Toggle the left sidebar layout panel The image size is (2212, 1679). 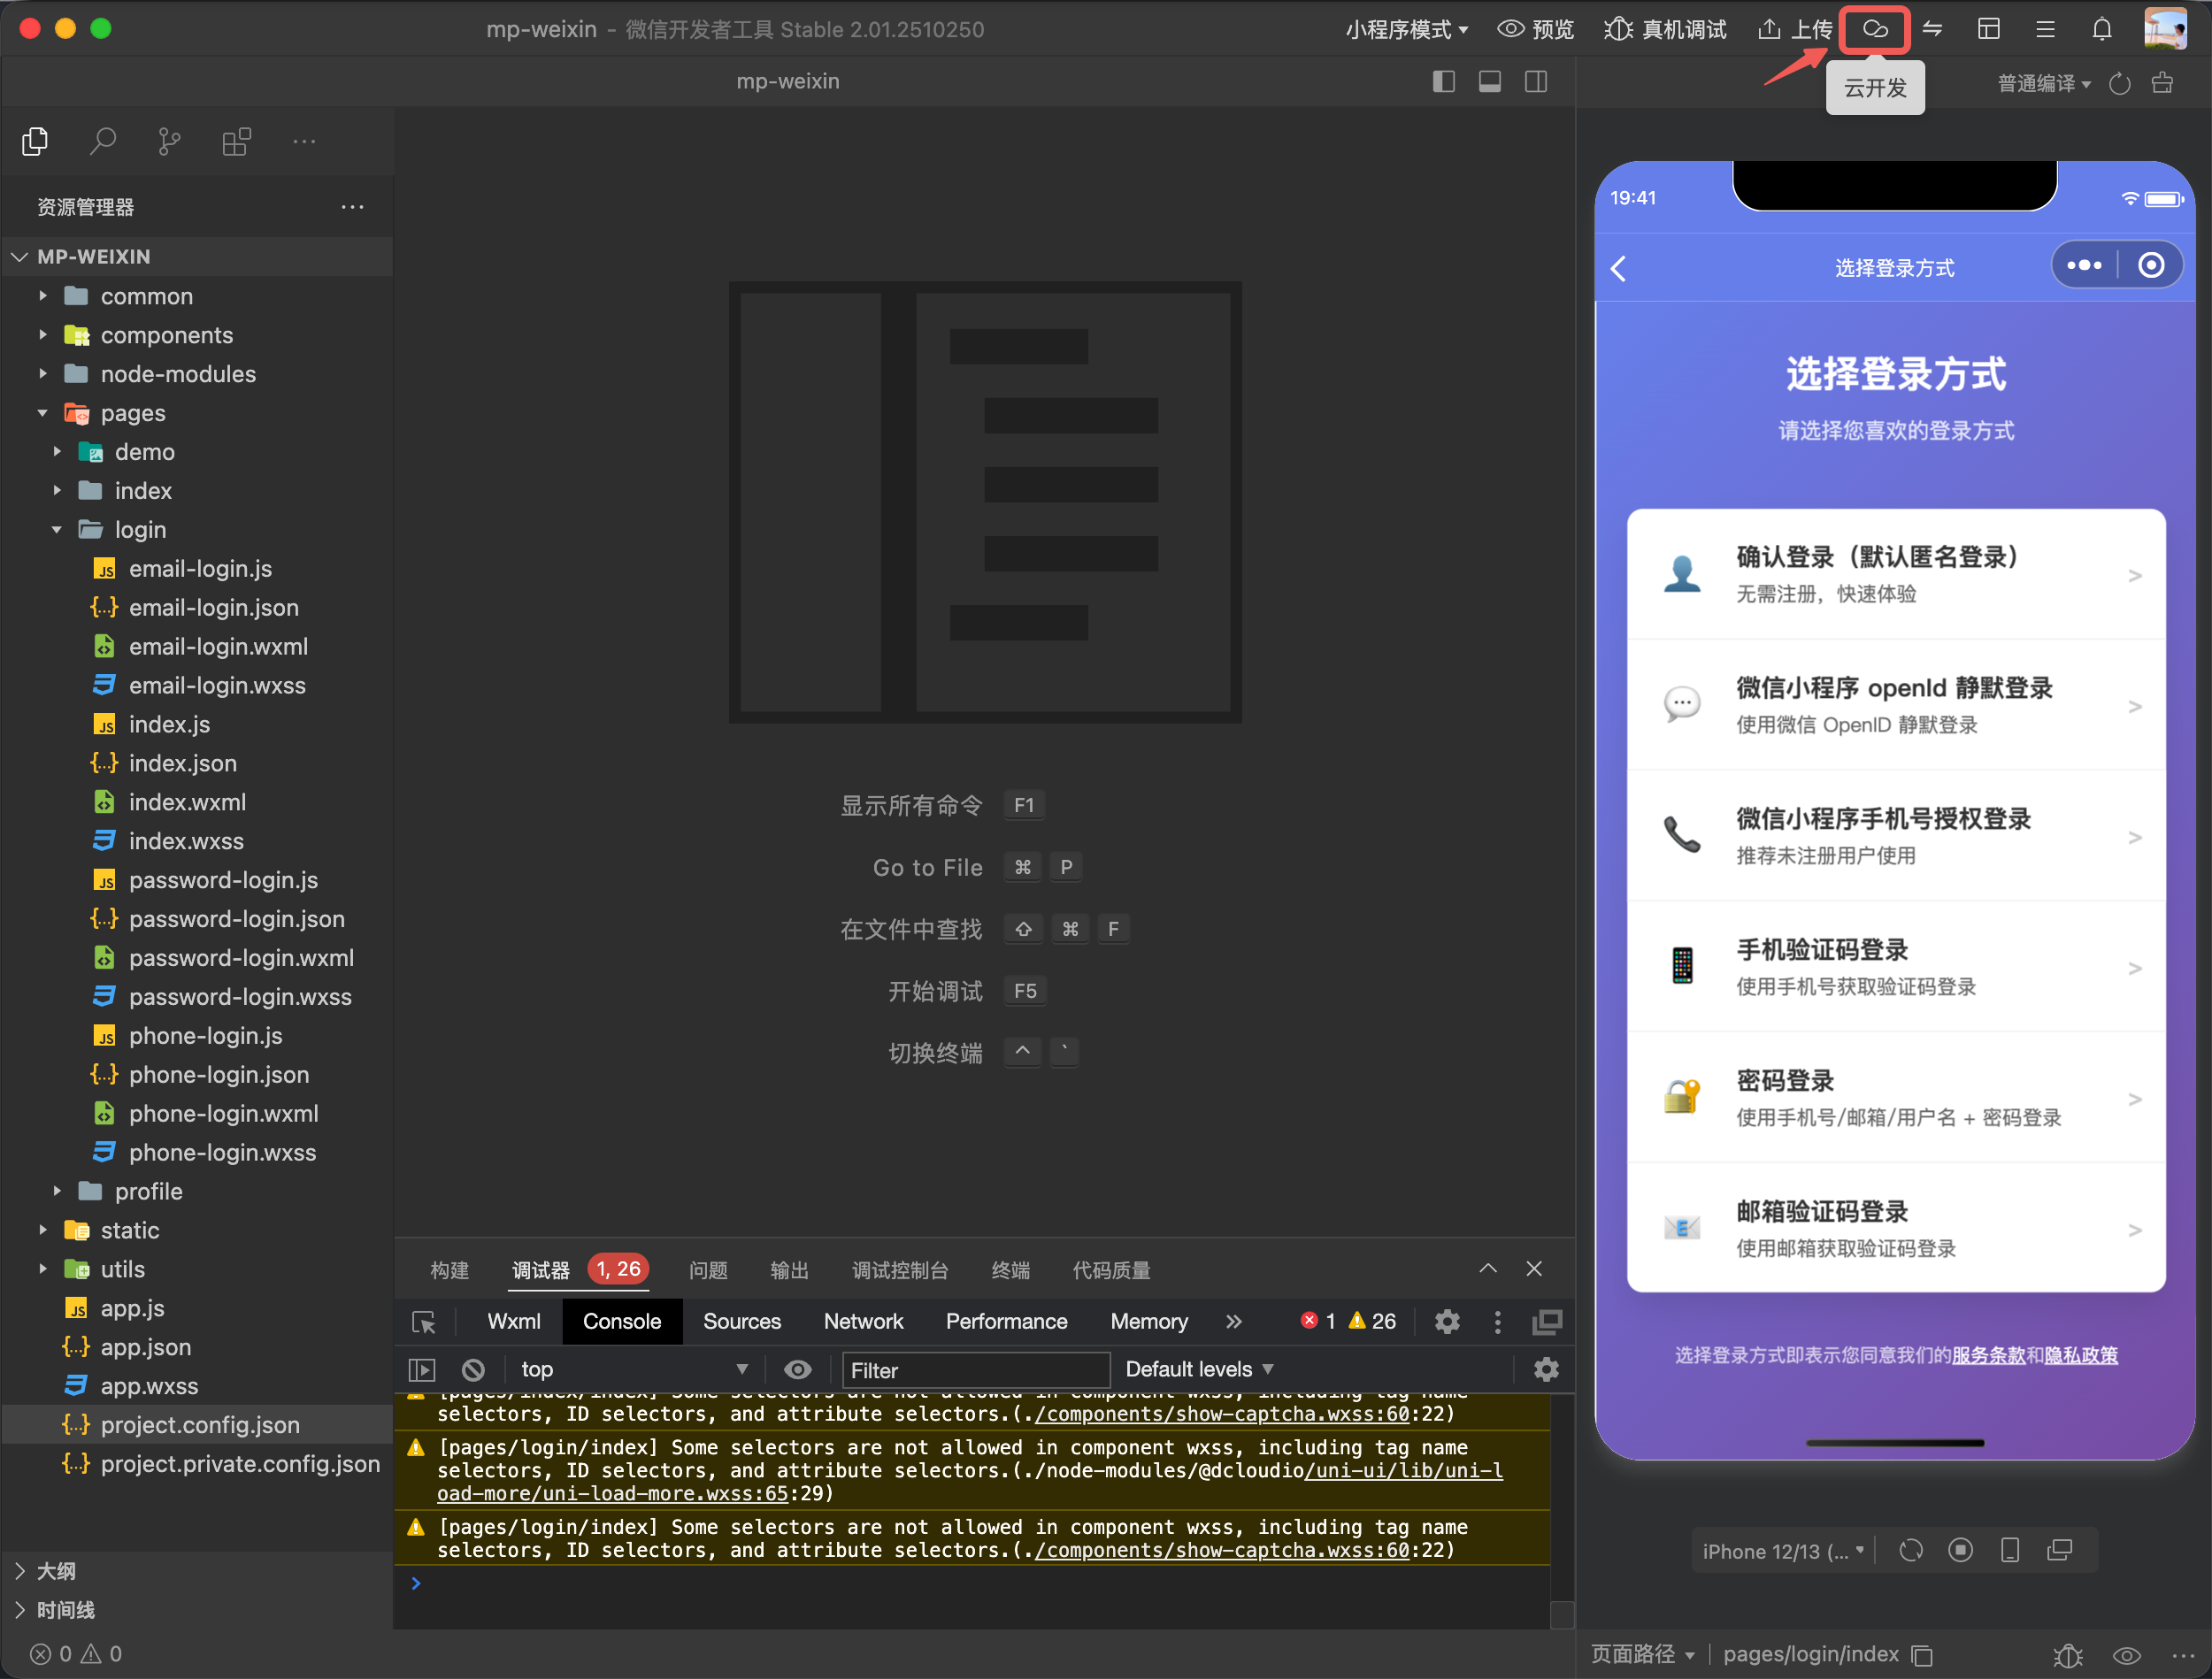pos(1444,81)
